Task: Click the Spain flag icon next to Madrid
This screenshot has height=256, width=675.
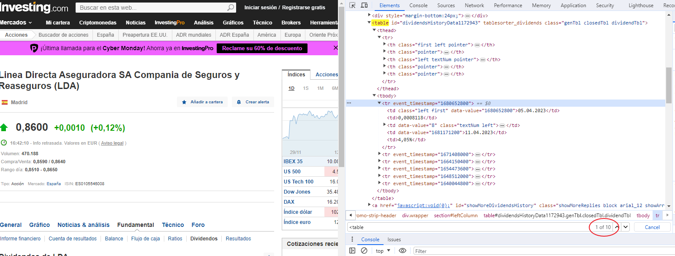Action: (5, 102)
